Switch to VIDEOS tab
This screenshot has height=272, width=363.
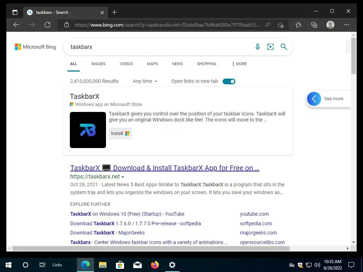126,64
